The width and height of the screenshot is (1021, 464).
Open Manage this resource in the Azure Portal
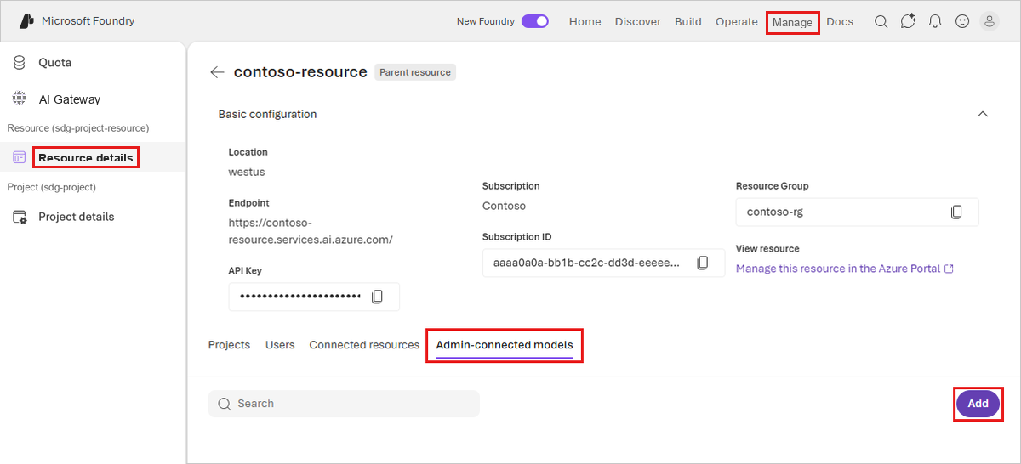[x=838, y=269]
